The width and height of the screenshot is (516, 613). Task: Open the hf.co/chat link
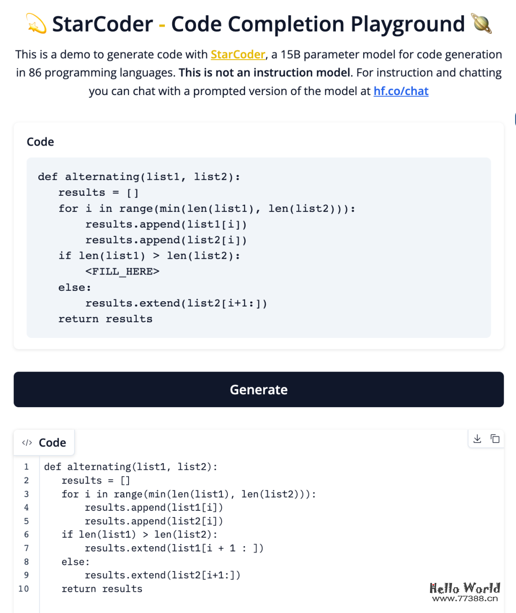(401, 91)
